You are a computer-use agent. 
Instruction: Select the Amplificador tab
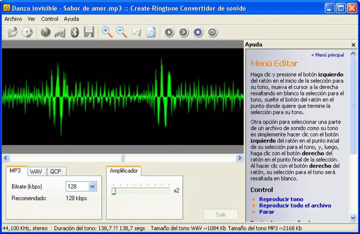coord(124,171)
